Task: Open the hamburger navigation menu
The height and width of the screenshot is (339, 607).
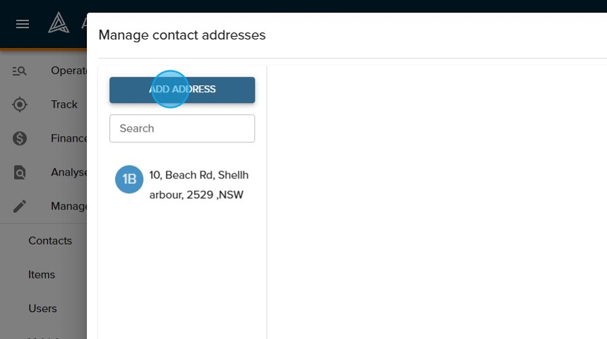Action: 23,24
